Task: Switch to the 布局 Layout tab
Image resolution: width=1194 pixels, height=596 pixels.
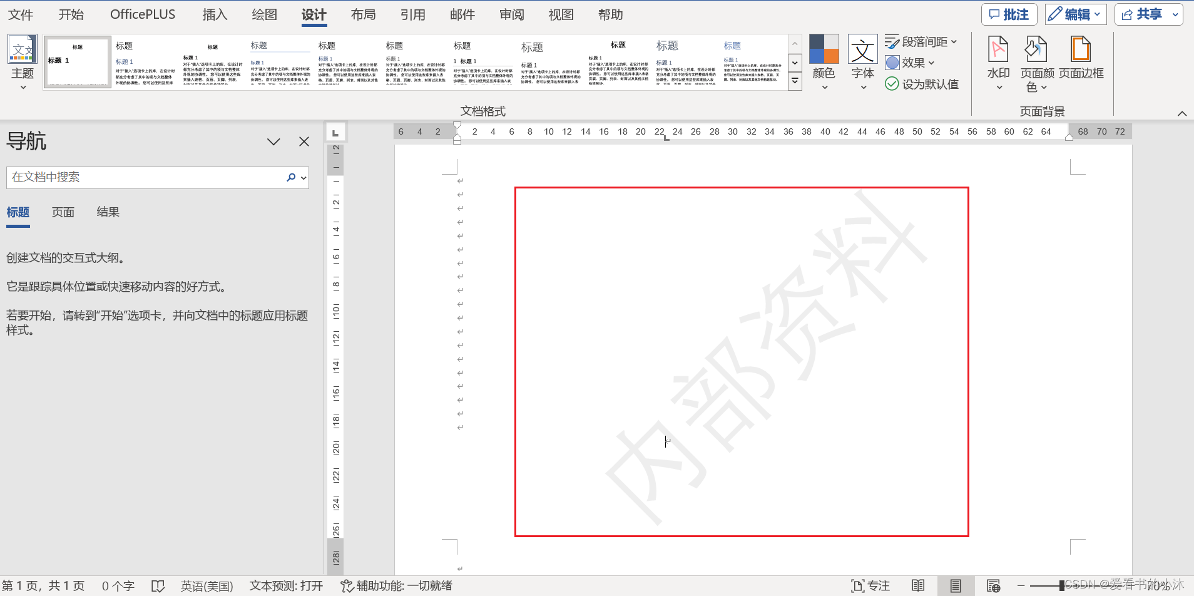Action: [x=363, y=14]
